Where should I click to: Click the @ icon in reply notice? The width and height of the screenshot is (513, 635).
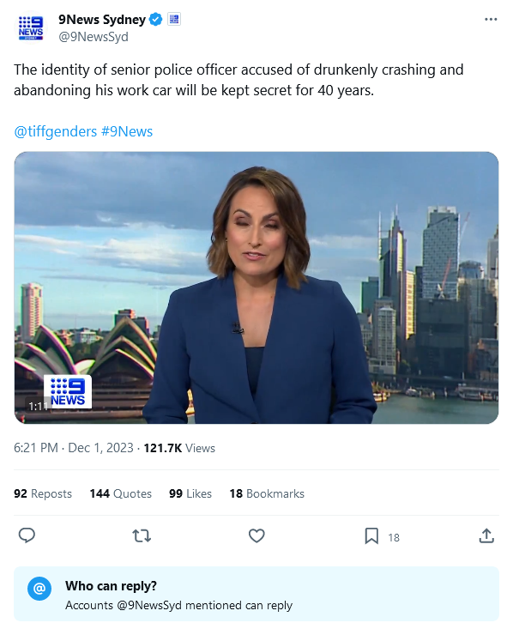(39, 589)
